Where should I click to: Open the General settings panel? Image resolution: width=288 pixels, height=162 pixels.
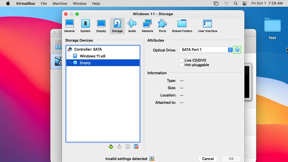[x=69, y=26]
